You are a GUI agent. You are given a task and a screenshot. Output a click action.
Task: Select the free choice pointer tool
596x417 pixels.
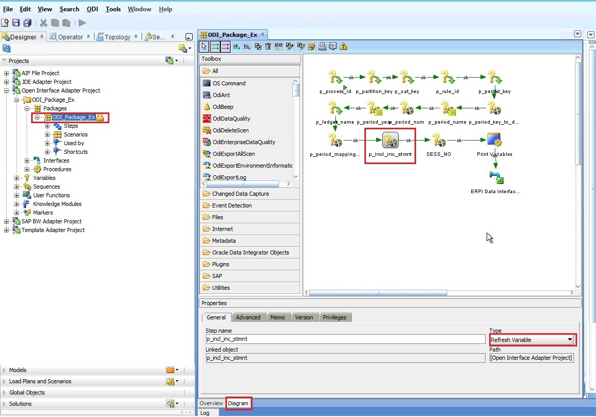pos(203,47)
